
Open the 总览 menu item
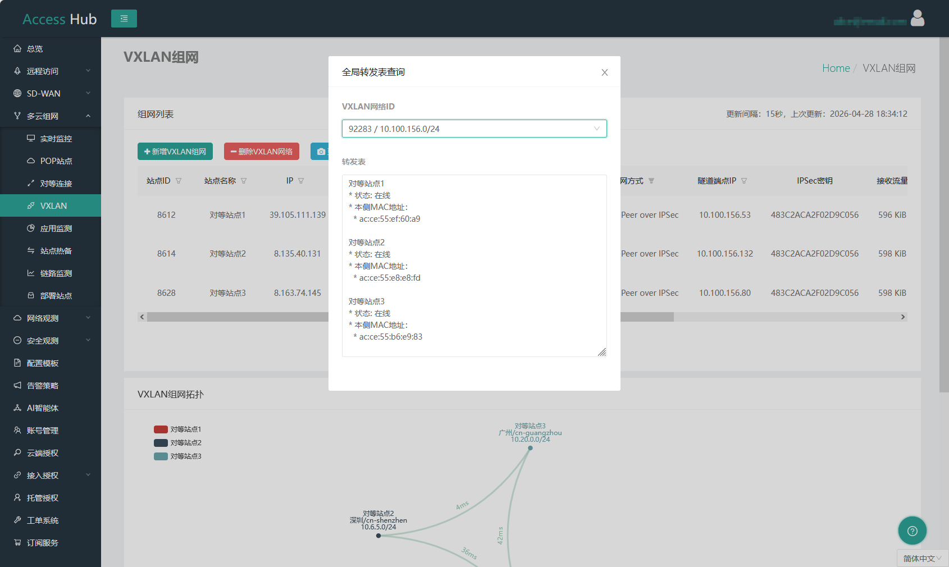[51, 49]
